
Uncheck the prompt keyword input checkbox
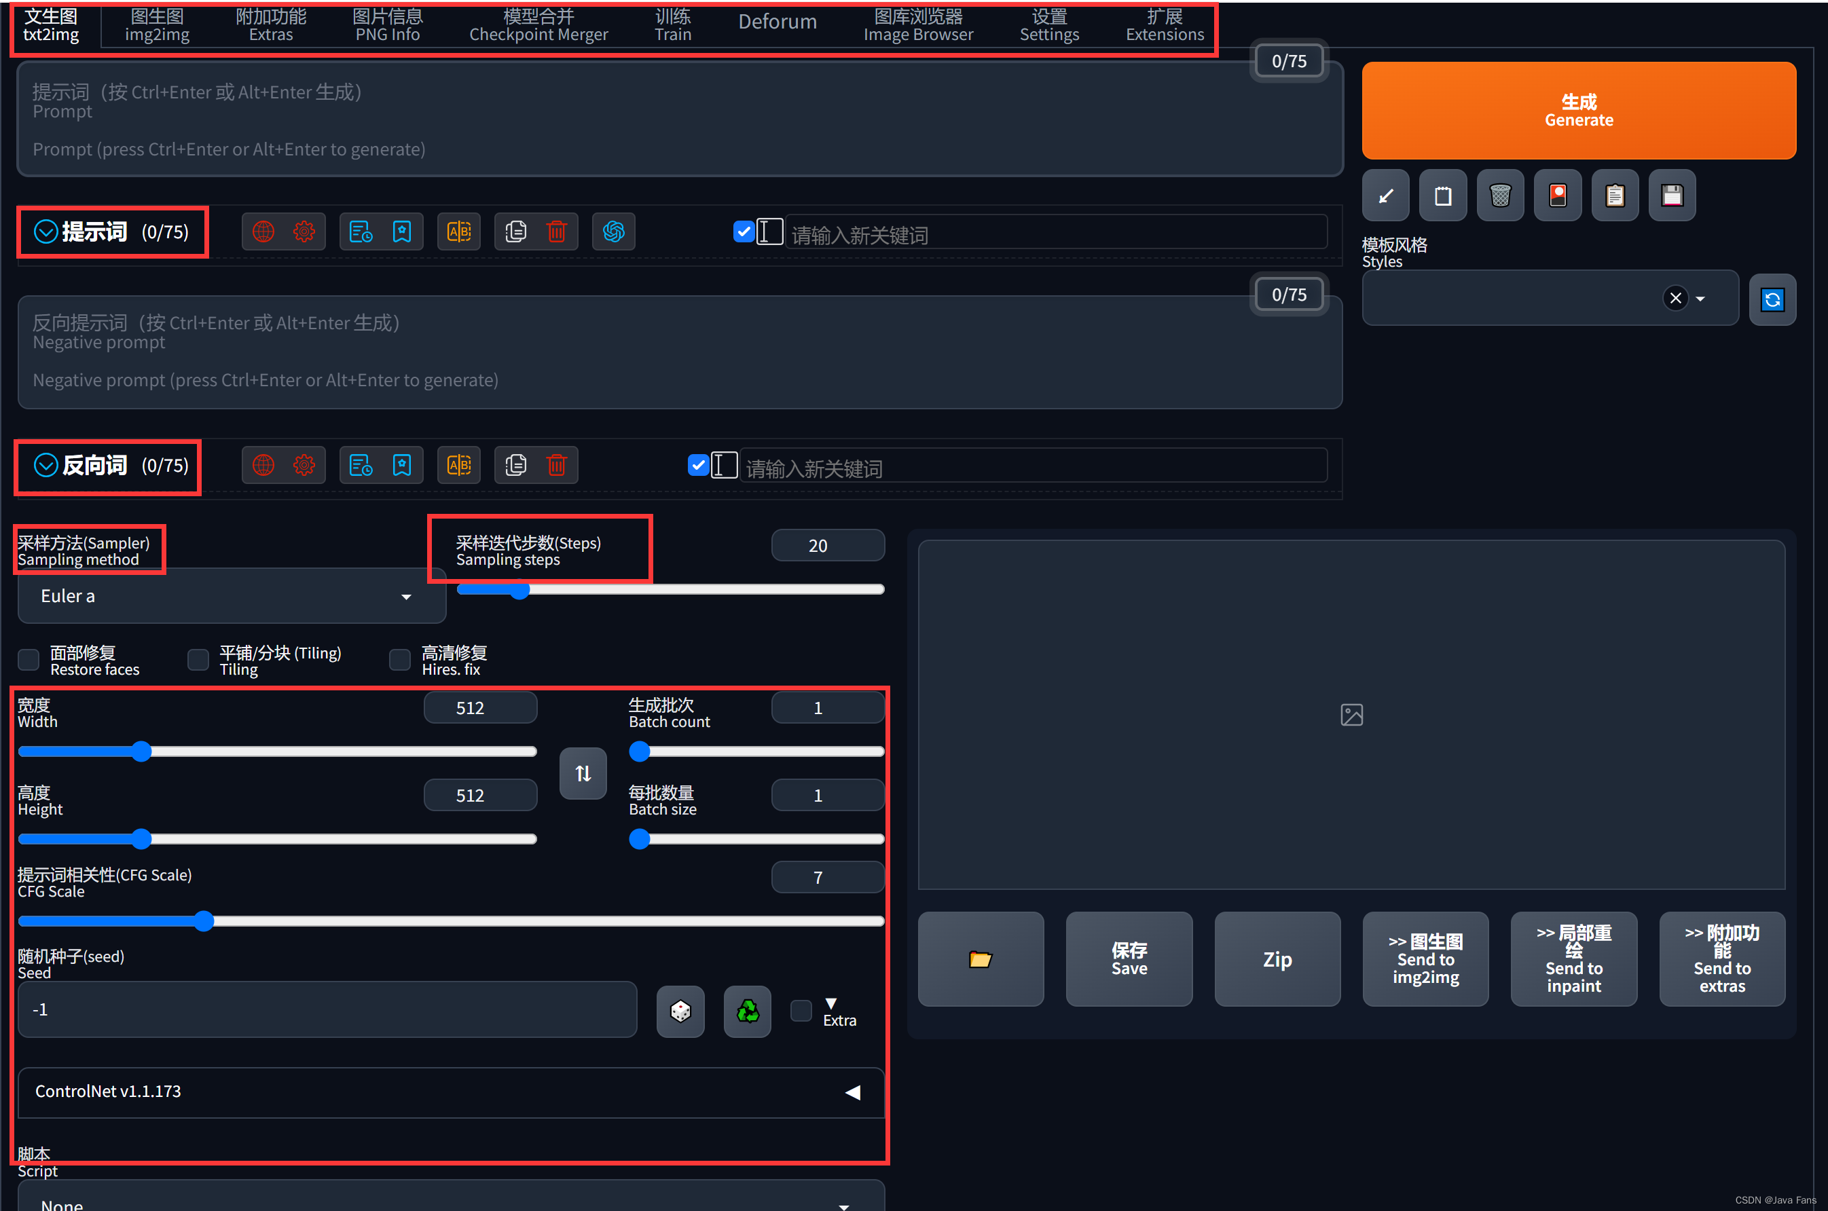744,231
